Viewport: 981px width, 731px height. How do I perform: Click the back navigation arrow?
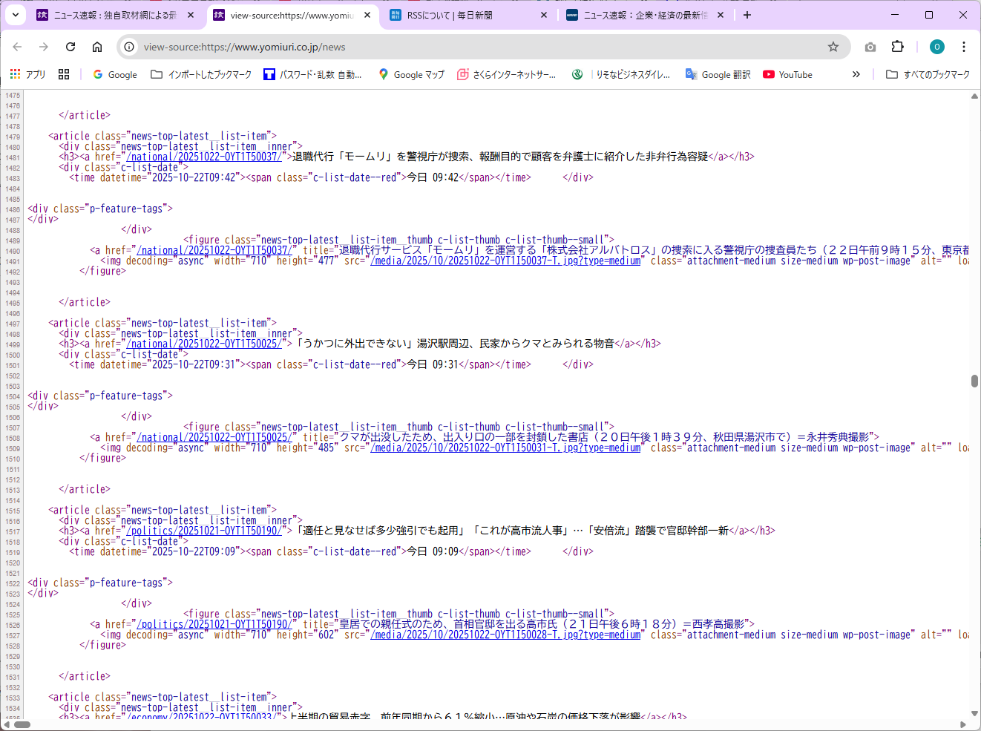pos(17,47)
